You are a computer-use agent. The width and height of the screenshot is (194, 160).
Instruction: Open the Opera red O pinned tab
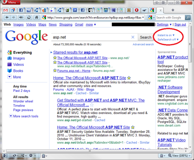click(137, 10)
